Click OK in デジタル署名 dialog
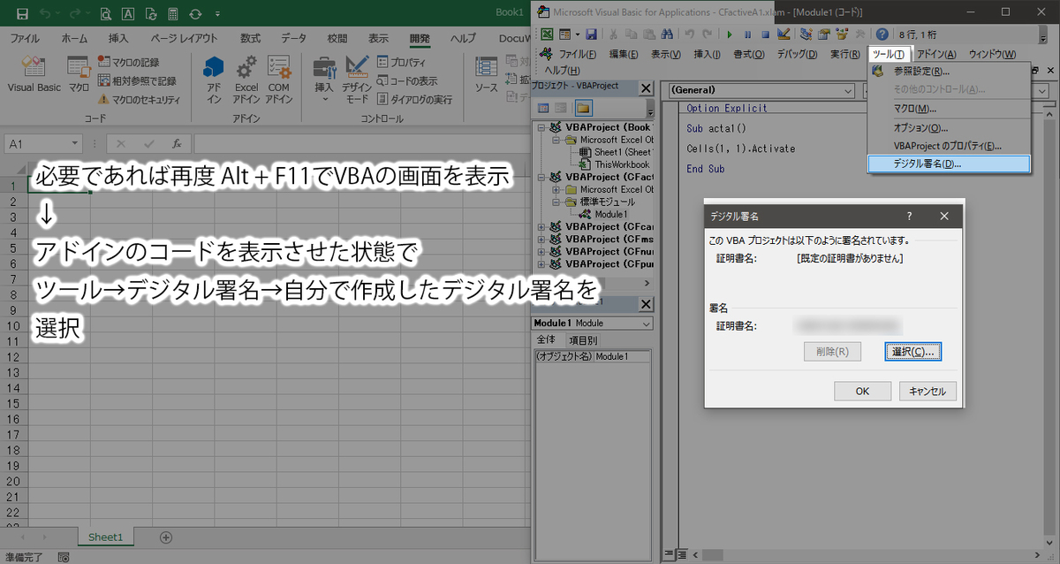 (862, 391)
